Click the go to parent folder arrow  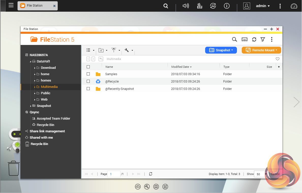tap(101, 59)
